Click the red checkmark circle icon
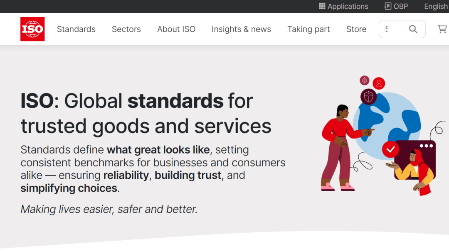 390,149
